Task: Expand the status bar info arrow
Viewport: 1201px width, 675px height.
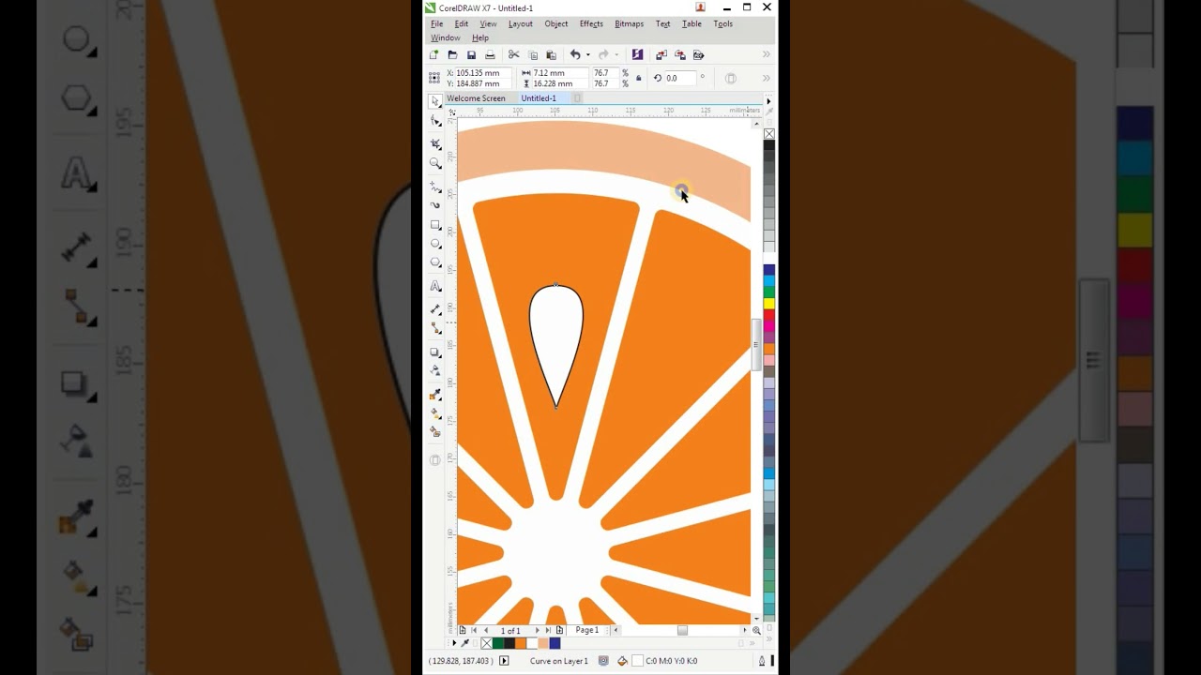Action: pyautogui.click(x=504, y=661)
